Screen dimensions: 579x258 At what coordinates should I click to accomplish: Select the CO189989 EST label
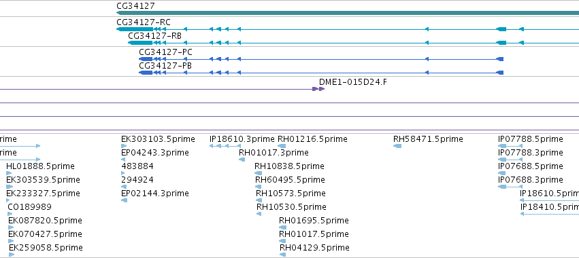pyautogui.click(x=29, y=207)
